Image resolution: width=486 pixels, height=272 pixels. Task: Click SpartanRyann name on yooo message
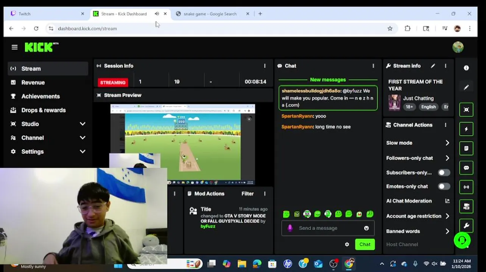298,116
